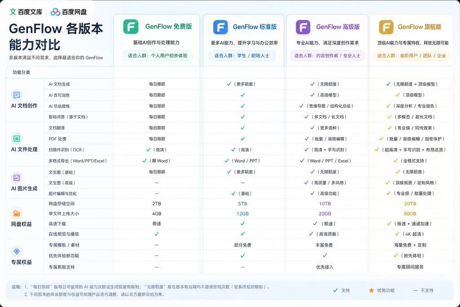460x307 pixels.
Task: Click the 标准版 checkmark in PDF 处理 row
Action: click(x=243, y=138)
